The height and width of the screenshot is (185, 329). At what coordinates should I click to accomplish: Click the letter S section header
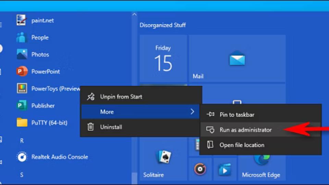click(22, 174)
